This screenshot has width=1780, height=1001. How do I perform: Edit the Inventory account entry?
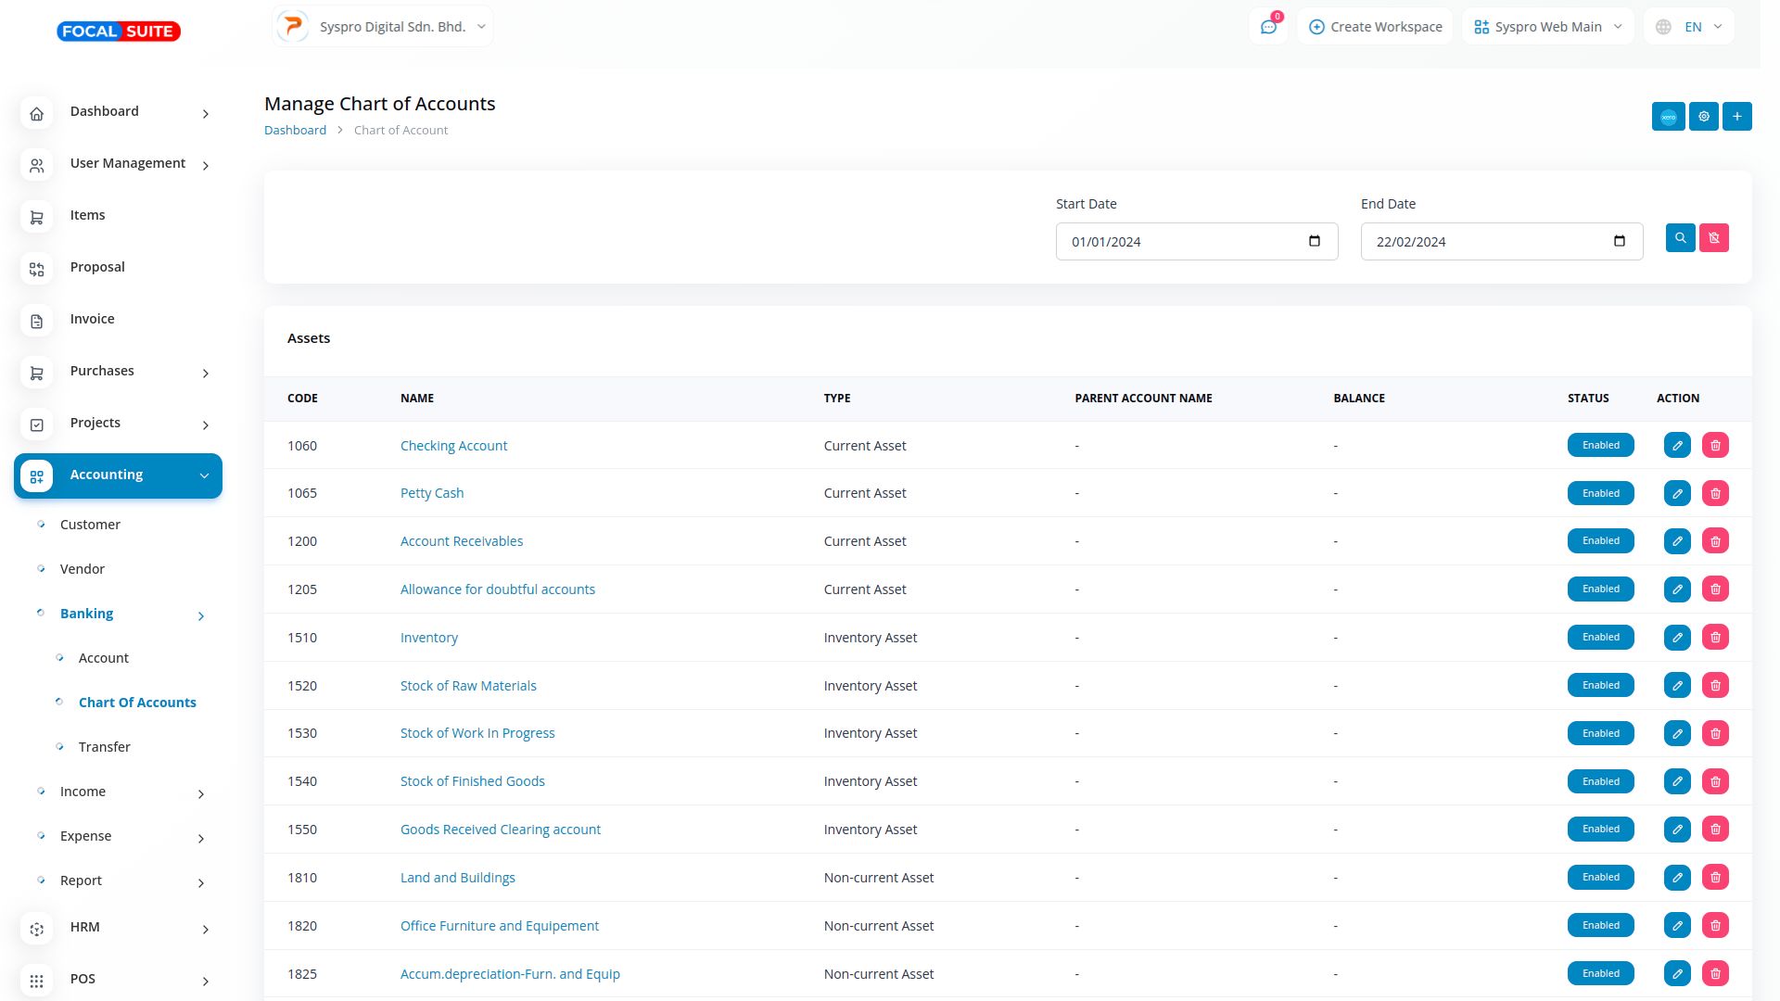tap(1676, 638)
